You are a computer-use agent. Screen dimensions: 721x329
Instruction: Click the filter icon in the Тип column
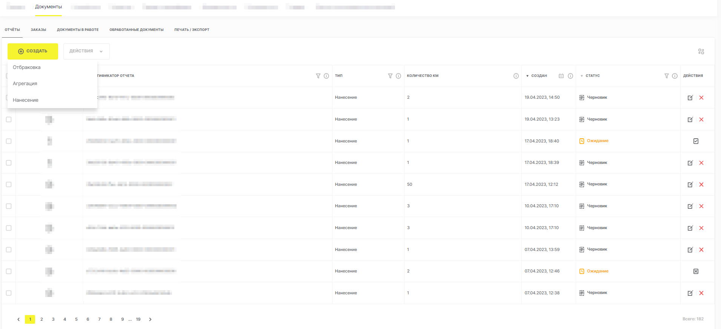[390, 76]
